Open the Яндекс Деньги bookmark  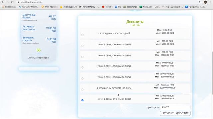pos(68,7)
